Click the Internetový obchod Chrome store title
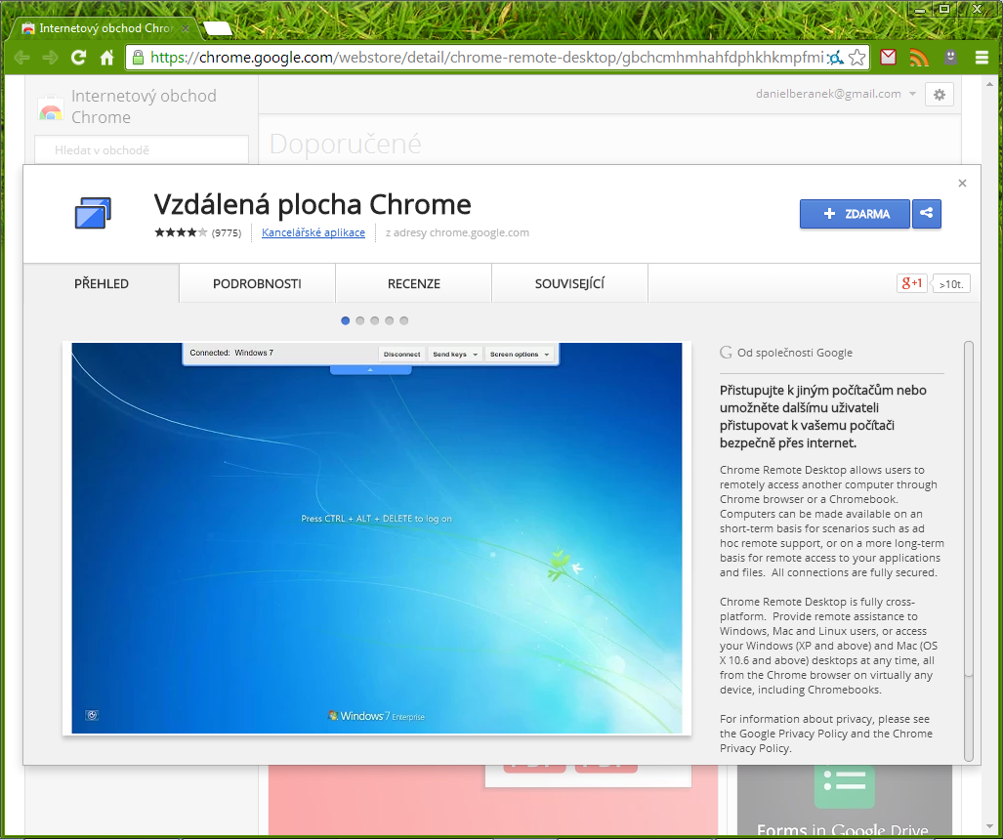This screenshot has height=840, width=1003. coord(144,106)
